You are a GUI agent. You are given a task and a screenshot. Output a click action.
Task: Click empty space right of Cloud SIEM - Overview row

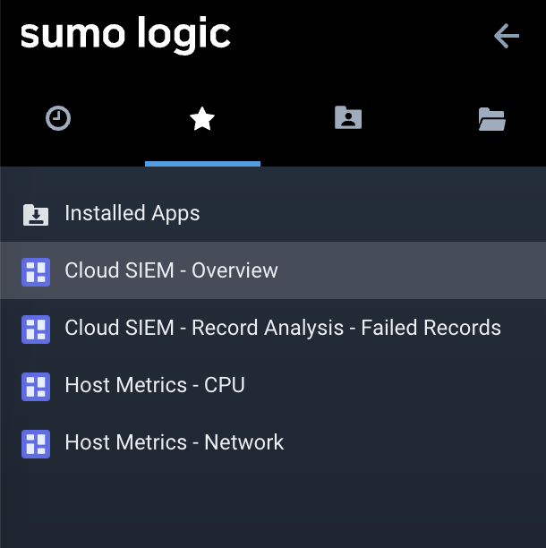[412, 270]
